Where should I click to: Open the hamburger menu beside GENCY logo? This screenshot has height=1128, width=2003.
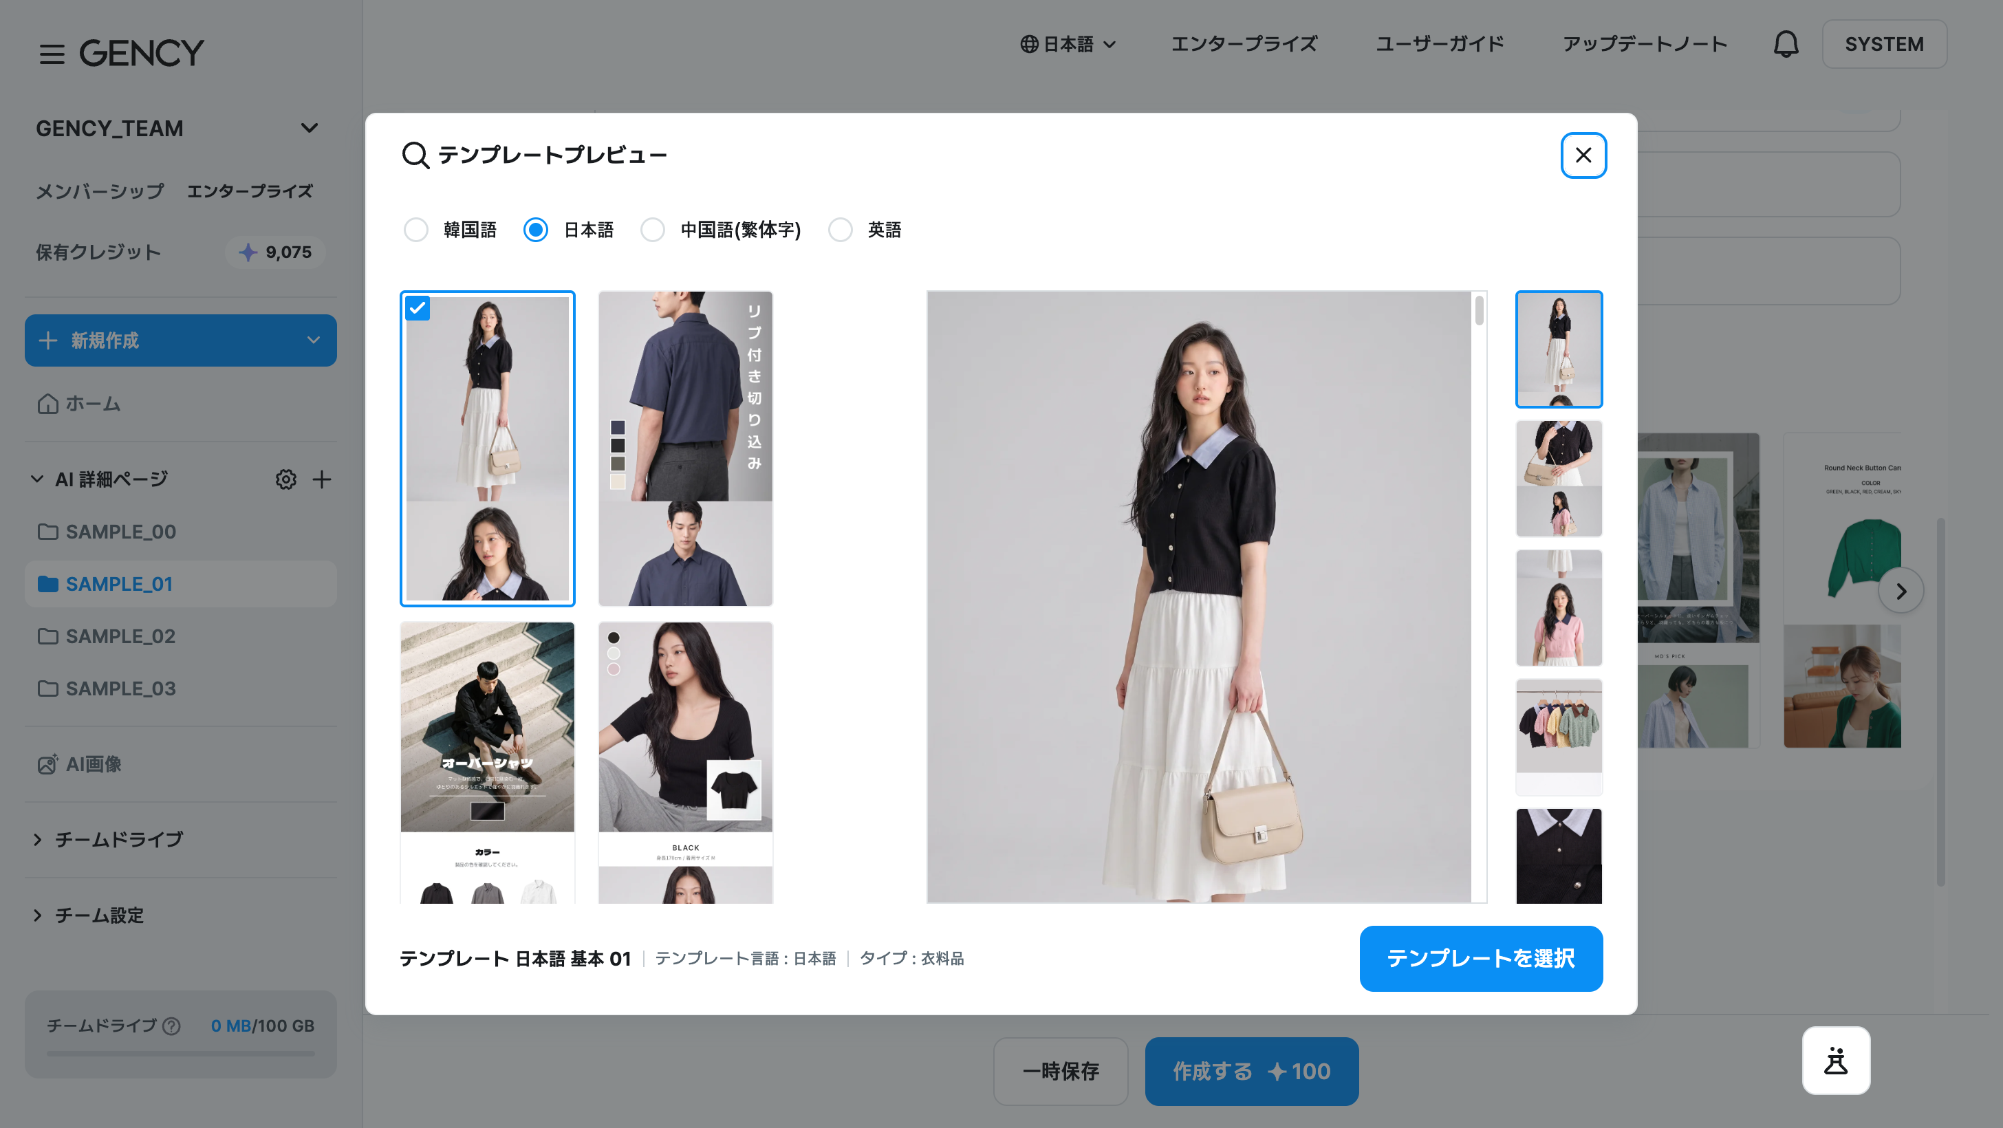tap(52, 54)
